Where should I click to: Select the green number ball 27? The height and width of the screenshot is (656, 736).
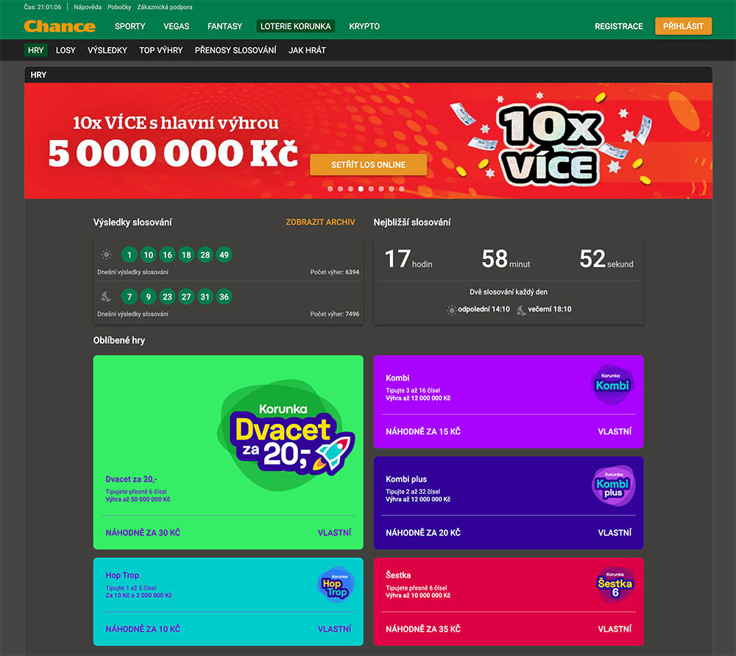[186, 297]
